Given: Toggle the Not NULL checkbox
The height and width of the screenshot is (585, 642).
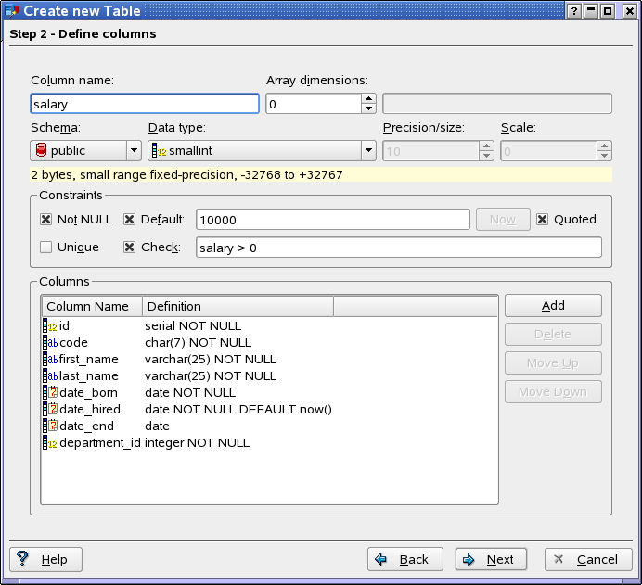Looking at the screenshot, I should tap(45, 220).
